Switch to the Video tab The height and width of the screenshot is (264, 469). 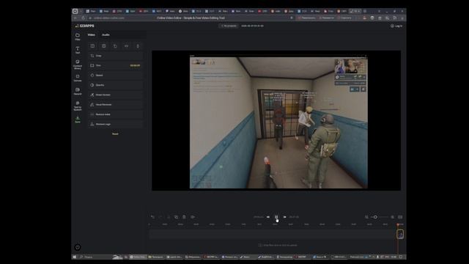coord(91,34)
